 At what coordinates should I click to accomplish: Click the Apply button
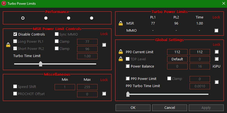(x=206, y=108)
